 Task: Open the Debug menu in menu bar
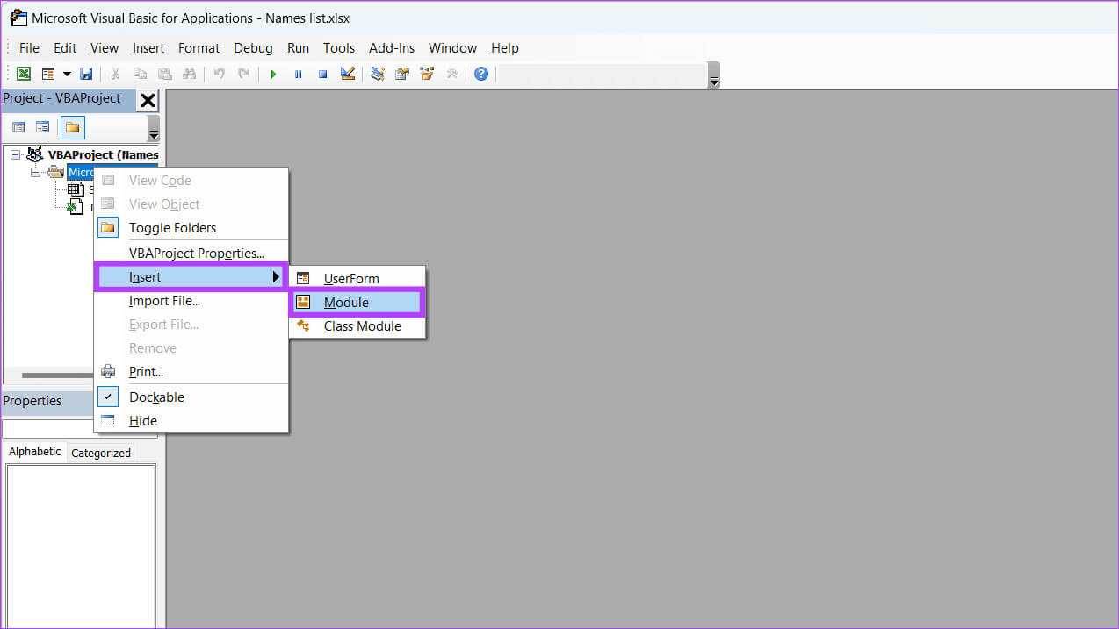tap(253, 48)
